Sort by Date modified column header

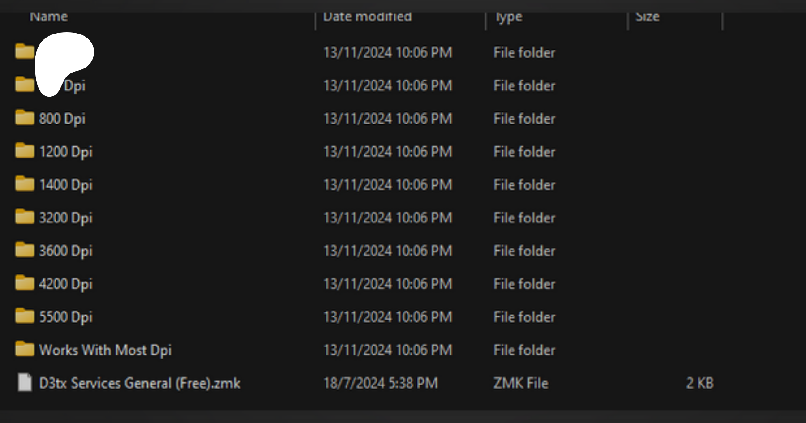[367, 17]
